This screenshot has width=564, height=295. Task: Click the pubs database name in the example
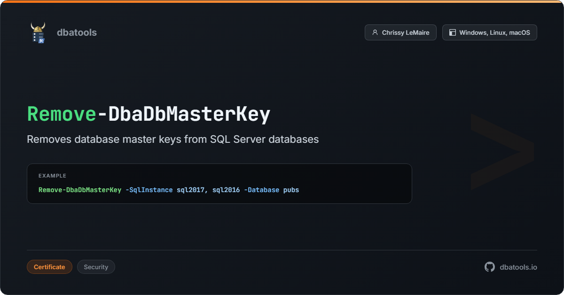pyautogui.click(x=291, y=190)
